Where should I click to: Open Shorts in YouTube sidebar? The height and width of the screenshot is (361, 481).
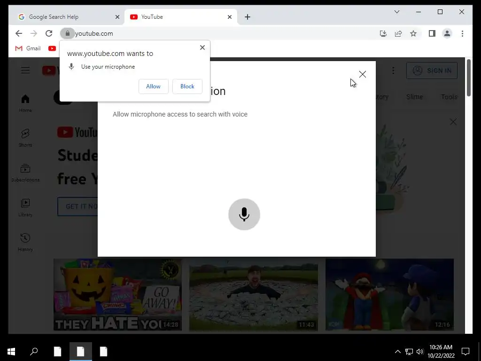25,138
